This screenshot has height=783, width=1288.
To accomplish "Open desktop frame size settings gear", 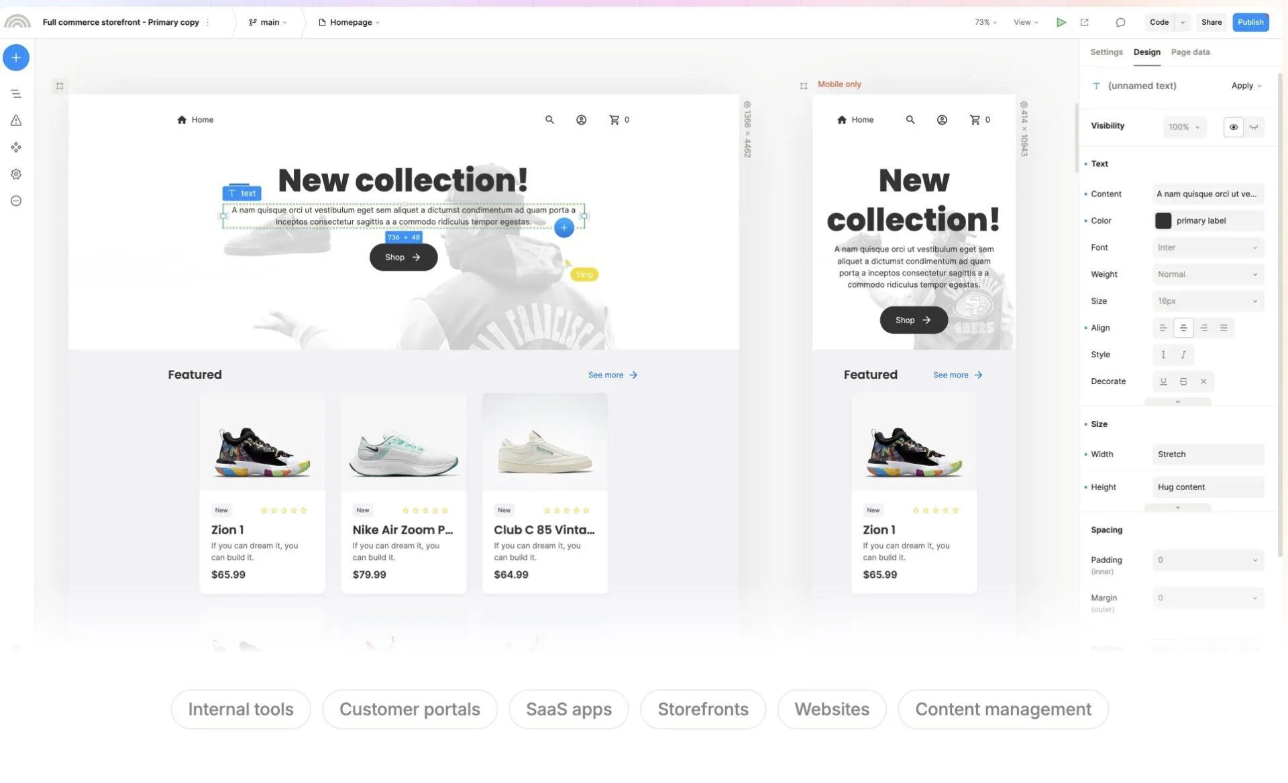I will pyautogui.click(x=747, y=105).
